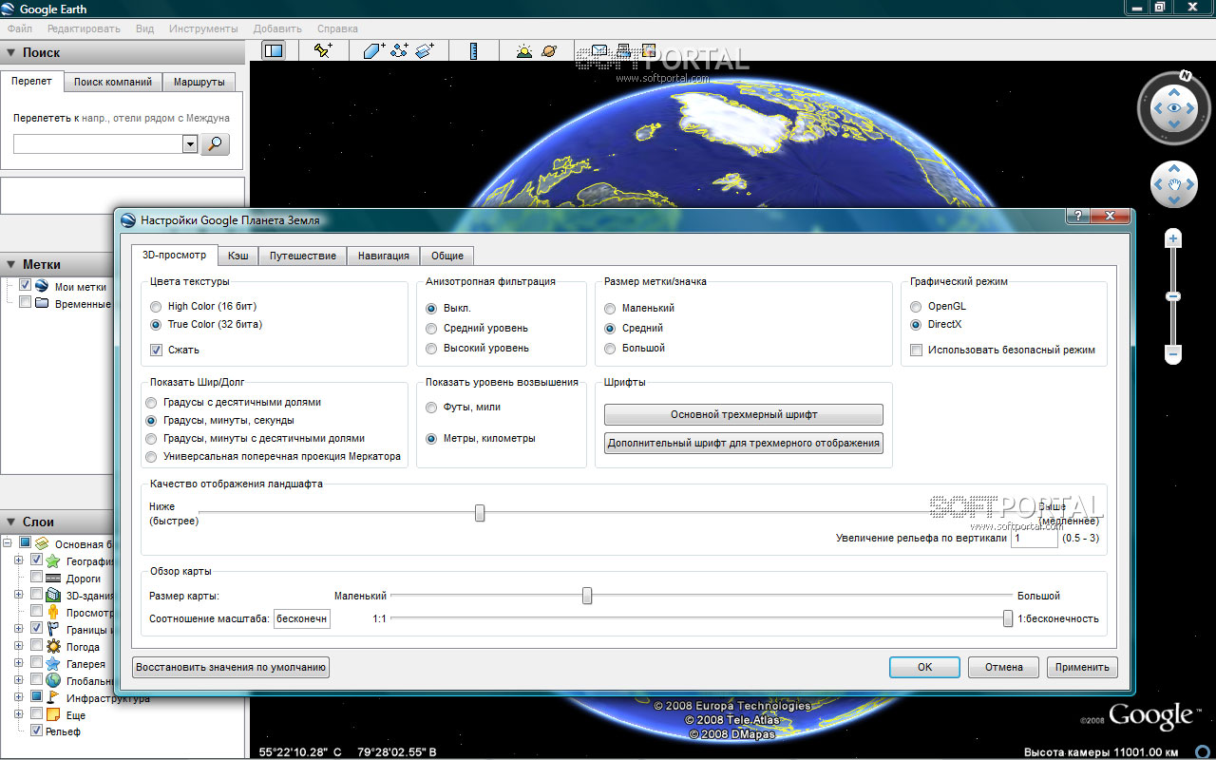The height and width of the screenshot is (760, 1216).
Task: Toggle the sidebar panel toolbar icon
Action: pos(273,50)
